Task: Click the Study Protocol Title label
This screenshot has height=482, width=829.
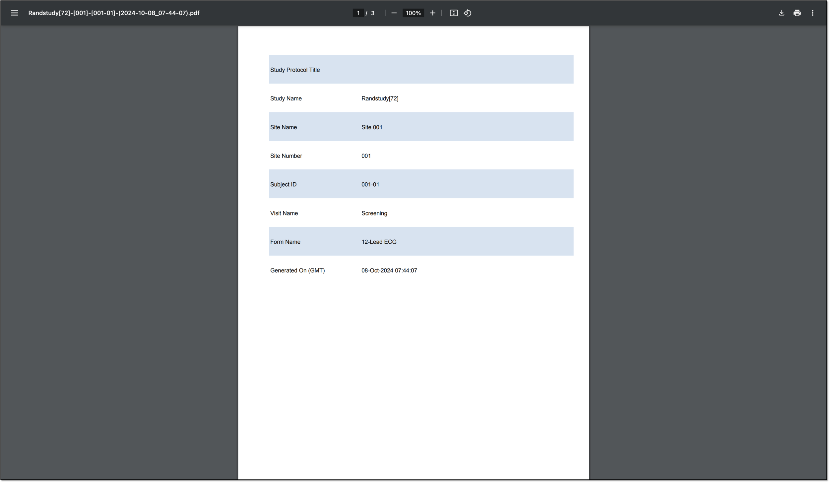Action: tap(295, 70)
